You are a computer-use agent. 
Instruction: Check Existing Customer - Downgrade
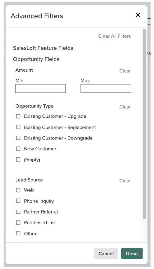tap(18, 138)
